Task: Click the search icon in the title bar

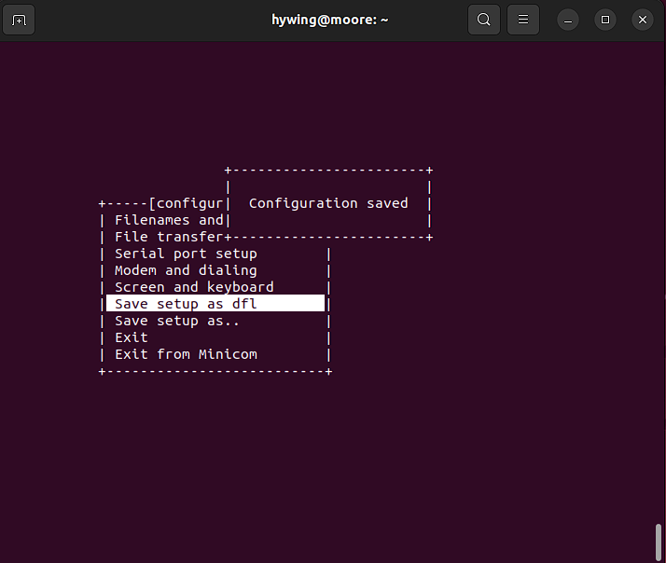Action: [483, 20]
